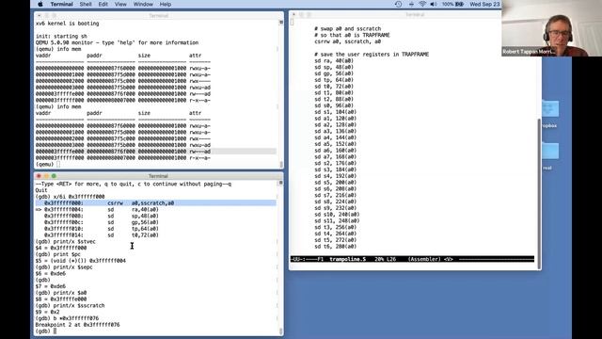Open the Terminal application menu
602x339 pixels.
pyautogui.click(x=61, y=4)
